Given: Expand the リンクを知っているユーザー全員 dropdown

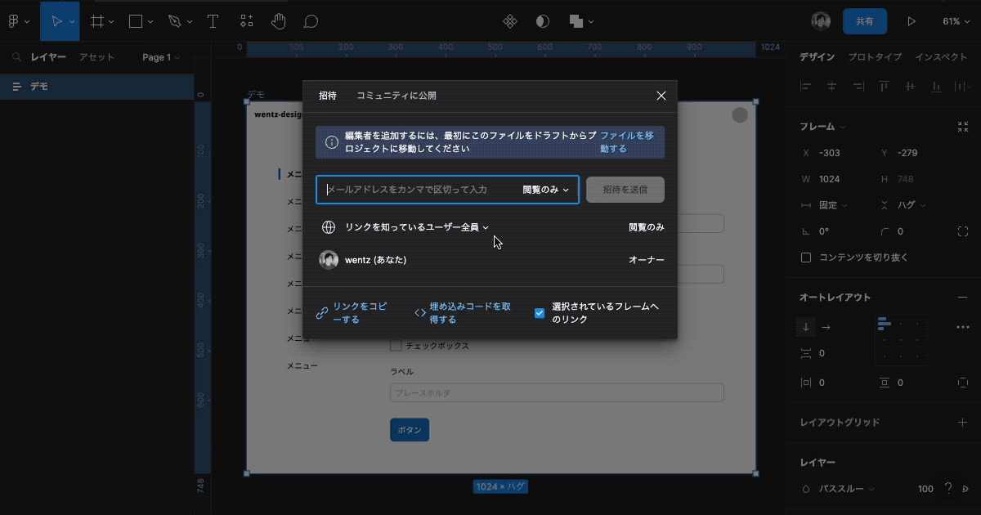Looking at the screenshot, I should (x=417, y=226).
